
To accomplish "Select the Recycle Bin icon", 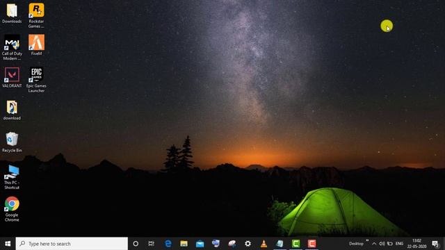I will 12,142.
